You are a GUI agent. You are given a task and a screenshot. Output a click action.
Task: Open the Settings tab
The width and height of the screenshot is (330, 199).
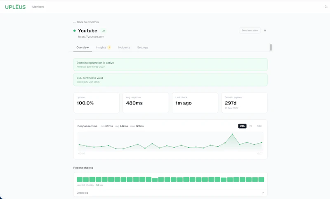pos(143,47)
